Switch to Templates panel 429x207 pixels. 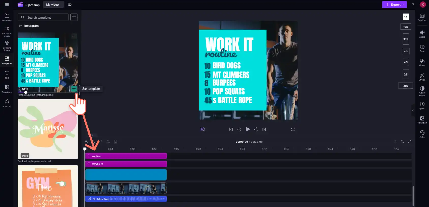click(7, 61)
